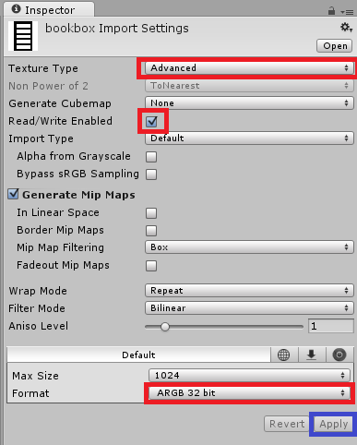Switch to the Default platform tab
The width and height of the screenshot is (357, 445).
coord(138,355)
